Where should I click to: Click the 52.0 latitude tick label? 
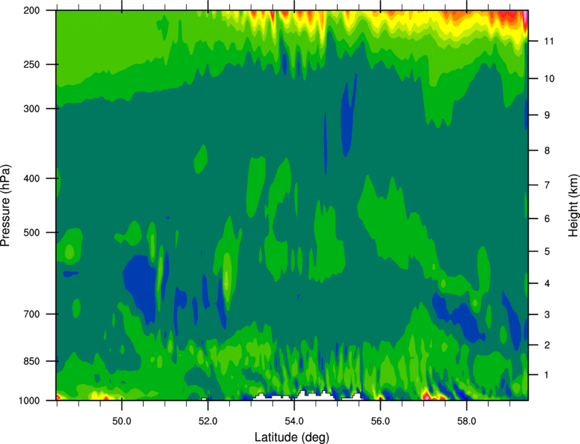[208, 421]
